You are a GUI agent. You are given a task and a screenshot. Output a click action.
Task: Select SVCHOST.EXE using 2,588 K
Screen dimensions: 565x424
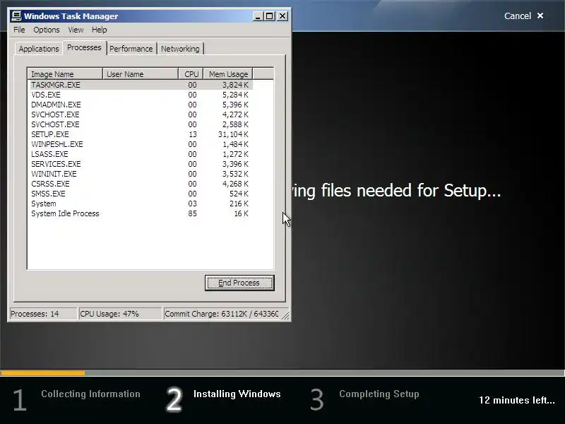(141, 124)
